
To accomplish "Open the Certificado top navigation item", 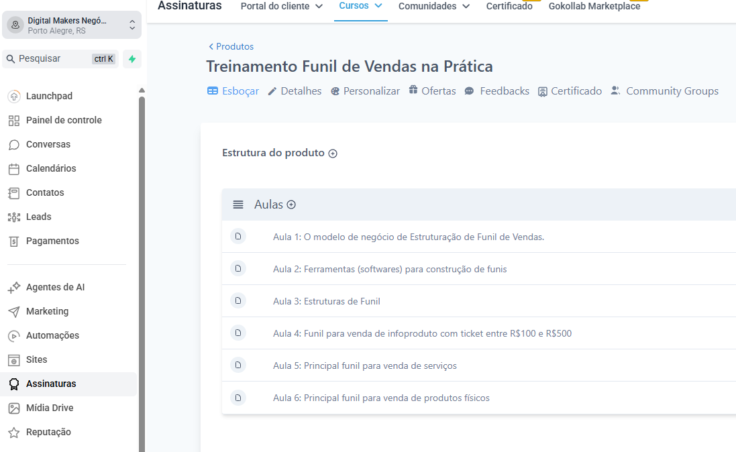I will (509, 6).
